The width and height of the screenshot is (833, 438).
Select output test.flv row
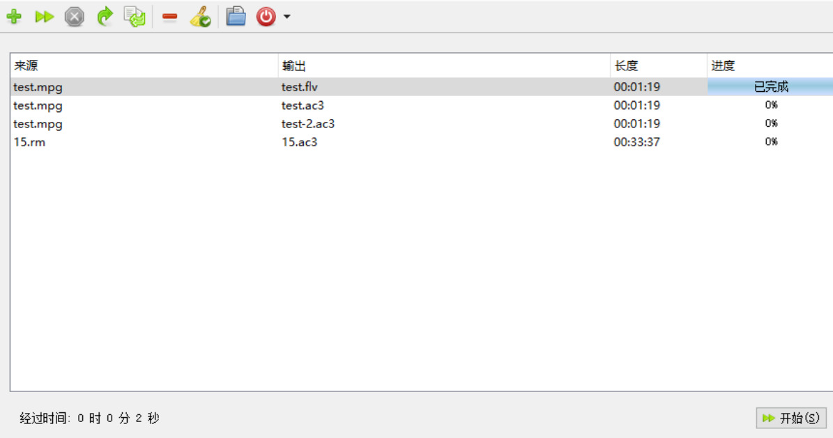pyautogui.click(x=300, y=87)
